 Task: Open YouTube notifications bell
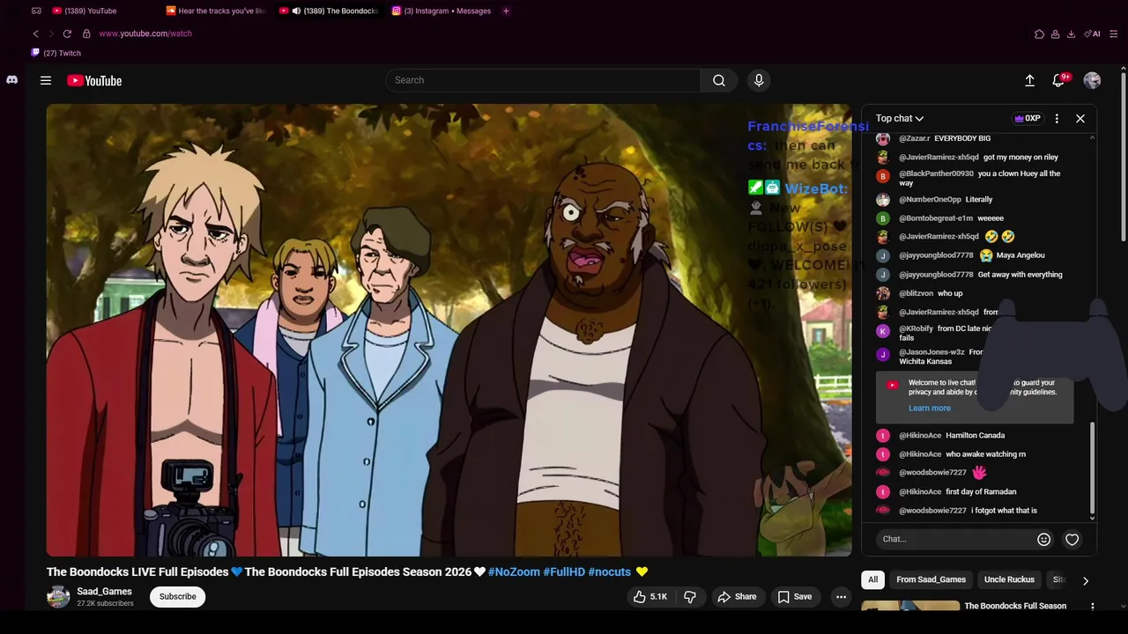pos(1058,80)
